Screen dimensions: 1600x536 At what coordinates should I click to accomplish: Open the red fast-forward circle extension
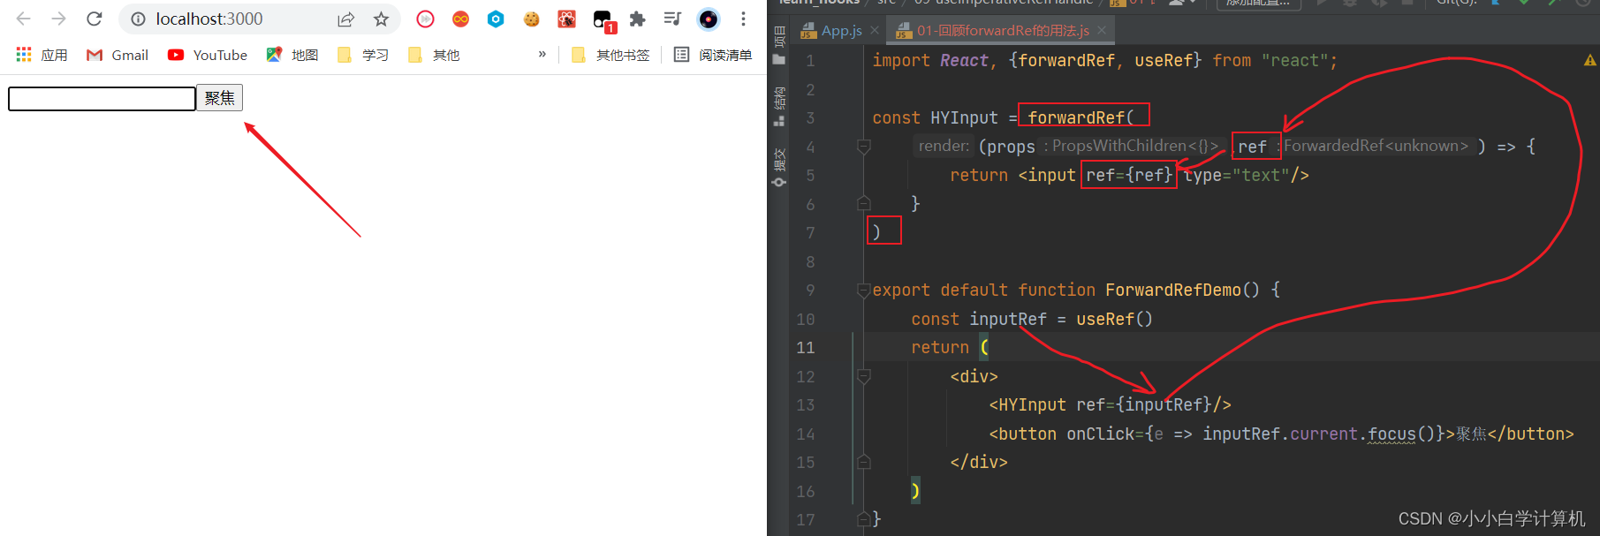click(425, 19)
